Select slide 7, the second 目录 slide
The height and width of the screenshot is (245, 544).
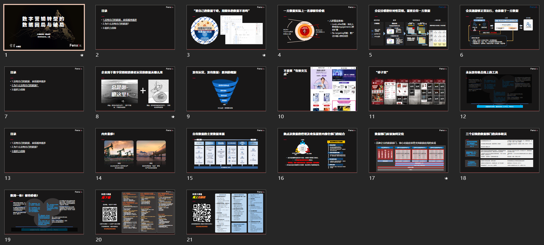click(x=44, y=89)
